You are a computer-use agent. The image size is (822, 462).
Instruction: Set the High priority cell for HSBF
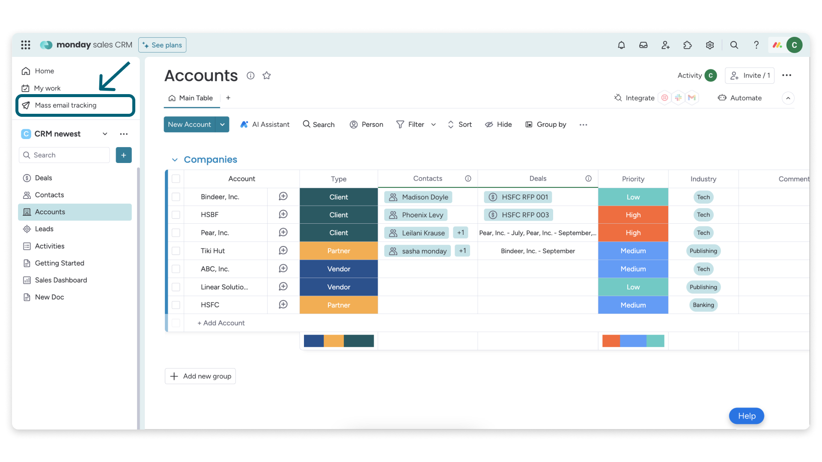(633, 215)
